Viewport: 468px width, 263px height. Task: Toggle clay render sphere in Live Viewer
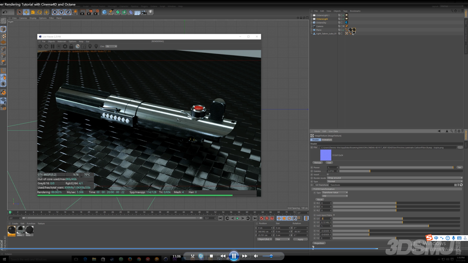pos(78,47)
